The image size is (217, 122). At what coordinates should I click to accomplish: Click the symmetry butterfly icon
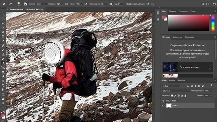(x=153, y=4)
